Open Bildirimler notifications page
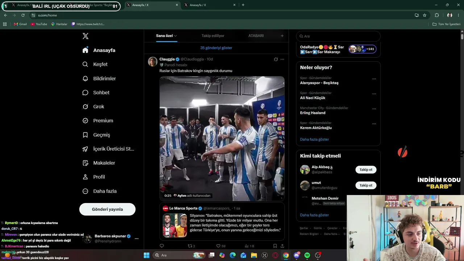The image size is (464, 261). pos(99,78)
